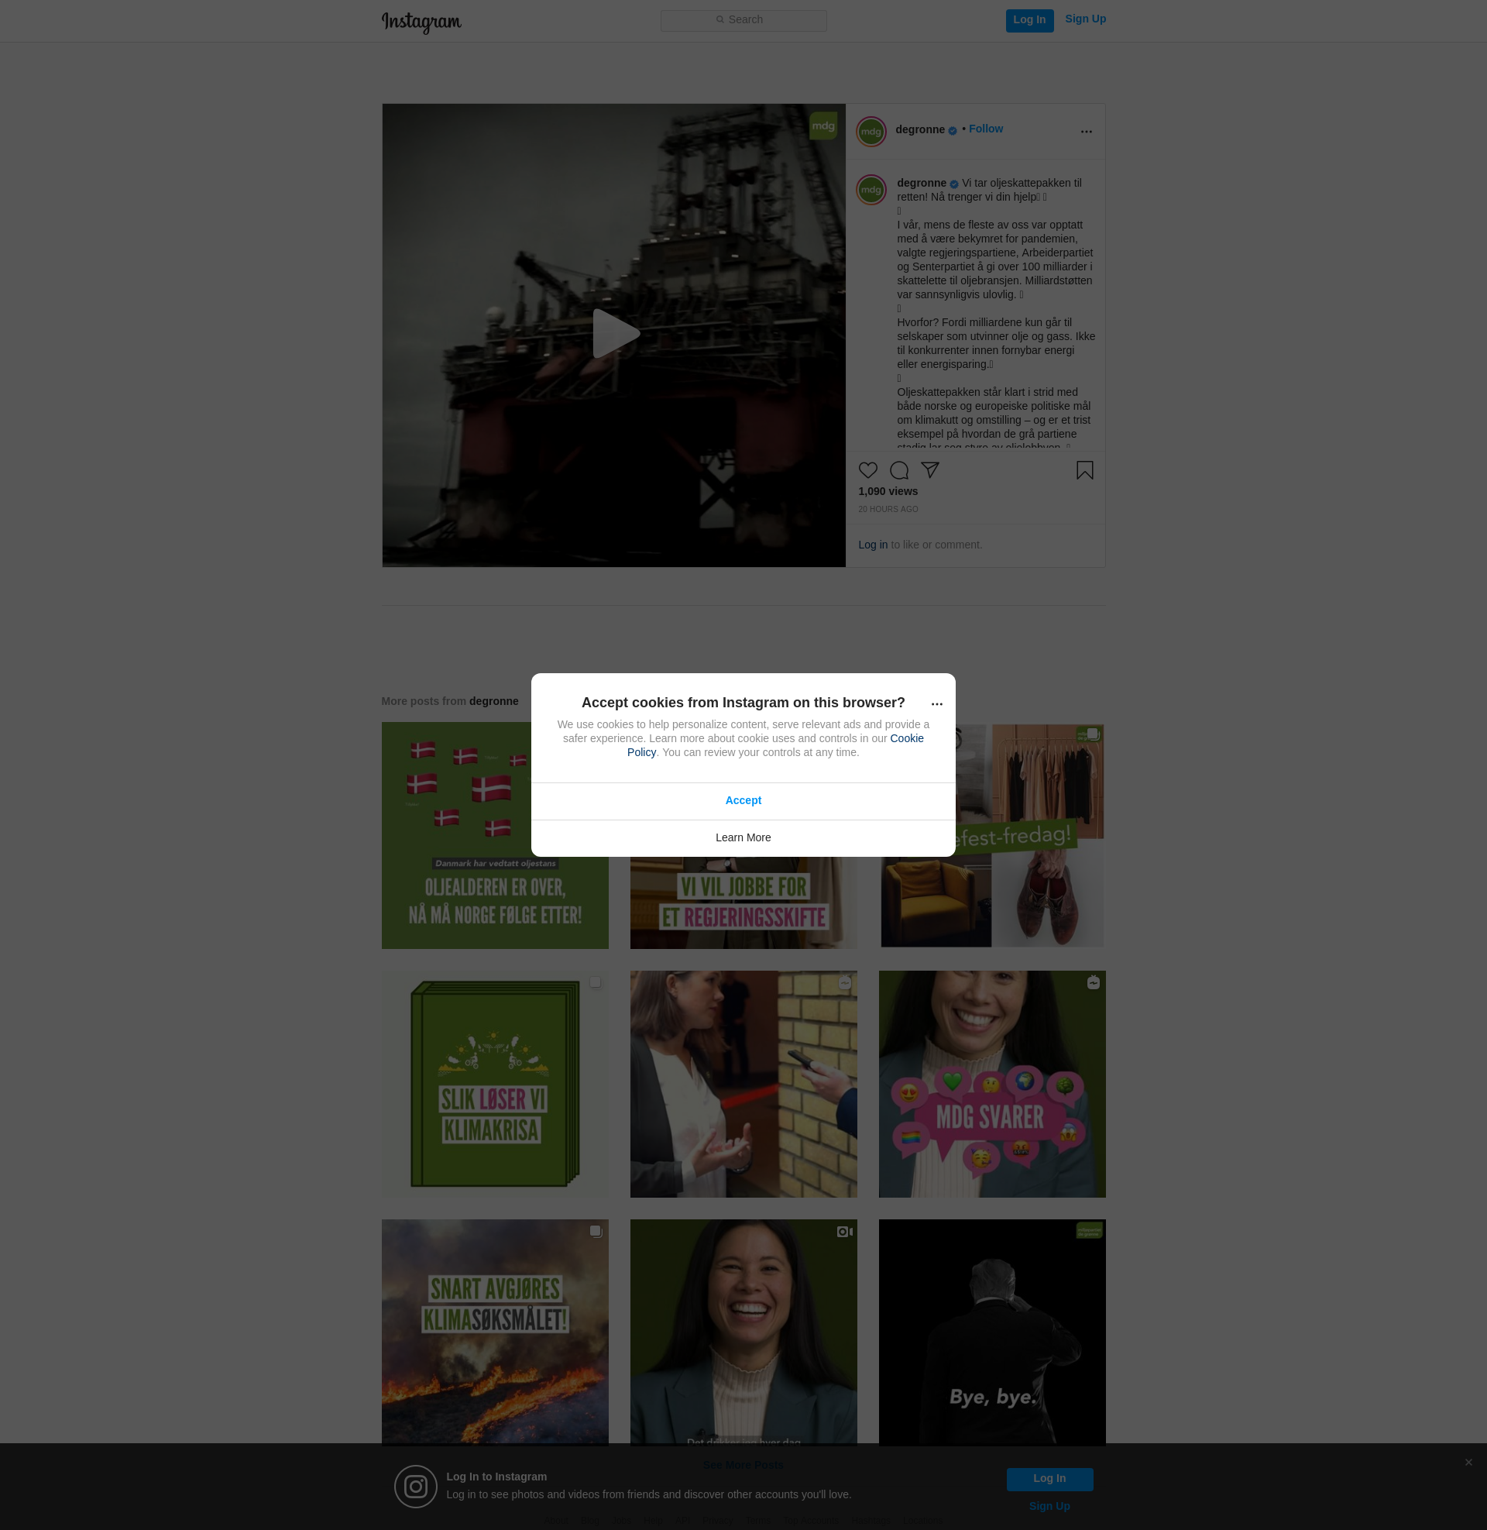Click carousel icon on klimakrisa post
Screen dimensions: 1487x1530
(595, 982)
